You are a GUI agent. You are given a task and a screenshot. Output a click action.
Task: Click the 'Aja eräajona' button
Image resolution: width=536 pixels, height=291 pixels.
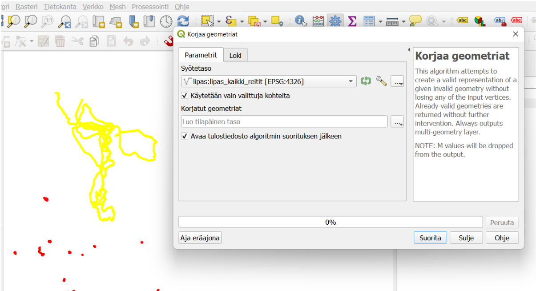(x=200, y=238)
